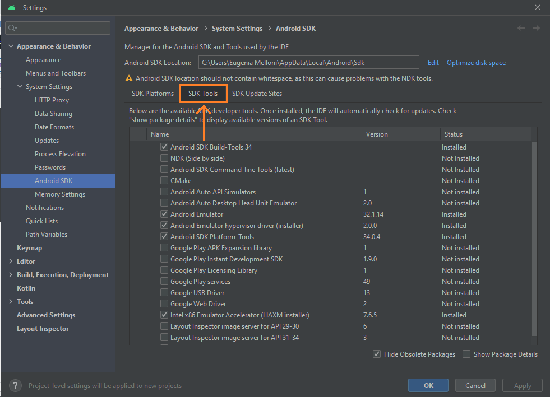
Task: Select the SDK Tools tab
Action: [203, 94]
